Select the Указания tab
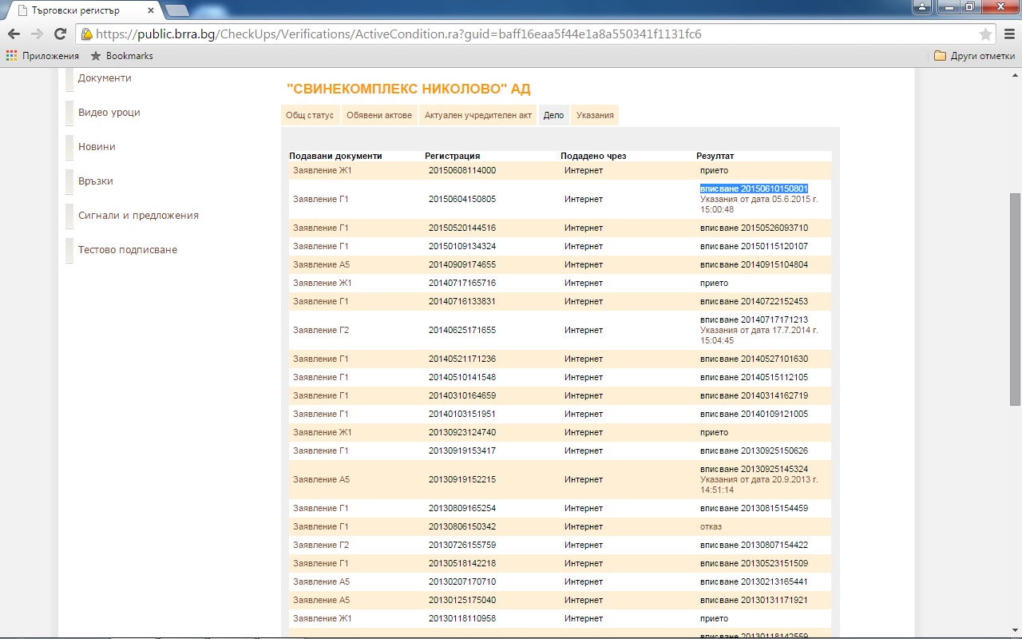 coord(595,115)
